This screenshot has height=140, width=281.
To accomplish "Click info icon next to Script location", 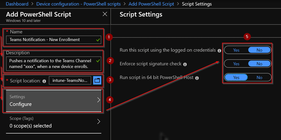I will [x=44, y=81].
